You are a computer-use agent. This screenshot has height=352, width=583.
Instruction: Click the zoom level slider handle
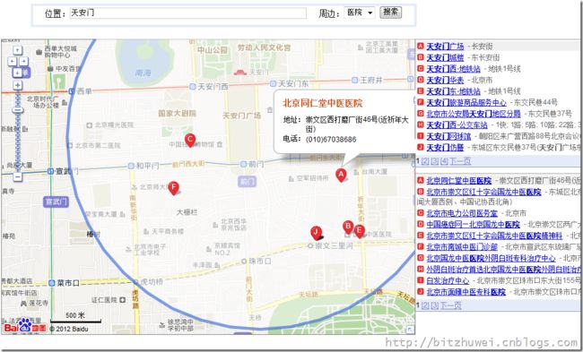17,110
